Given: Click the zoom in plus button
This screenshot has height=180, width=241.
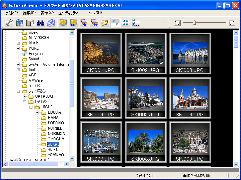Looking at the screenshot, I should 232,23.
